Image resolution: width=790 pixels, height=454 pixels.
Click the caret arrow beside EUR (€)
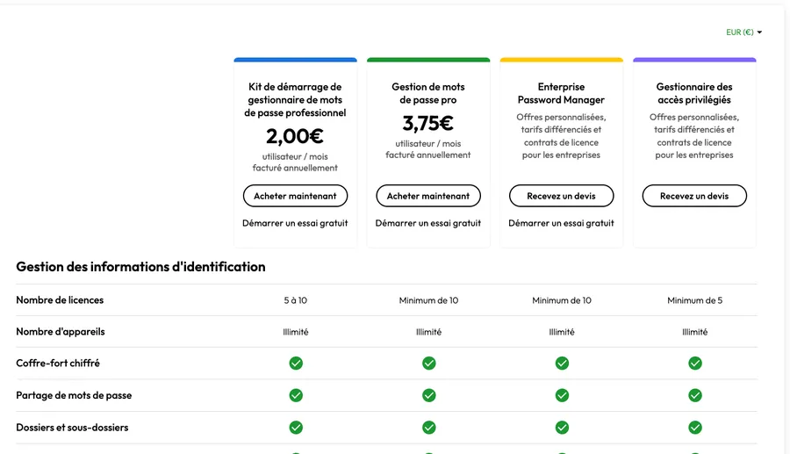pos(759,32)
